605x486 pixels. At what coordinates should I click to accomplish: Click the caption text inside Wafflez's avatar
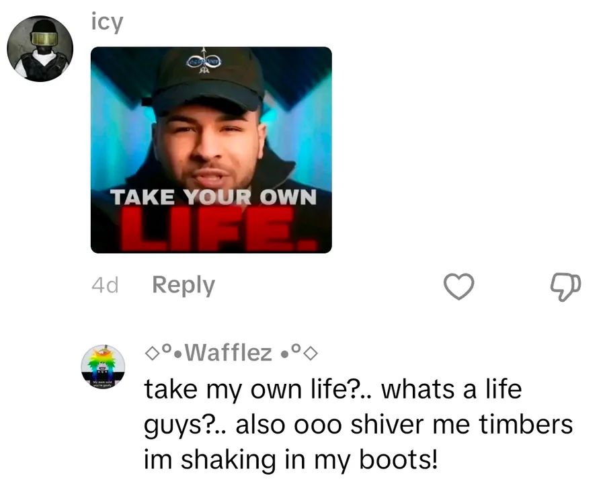[x=101, y=383]
